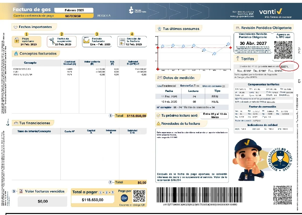Click the invoice icon for Emisión de tu factura
The height and width of the screenshot is (215, 302).
(122, 41)
